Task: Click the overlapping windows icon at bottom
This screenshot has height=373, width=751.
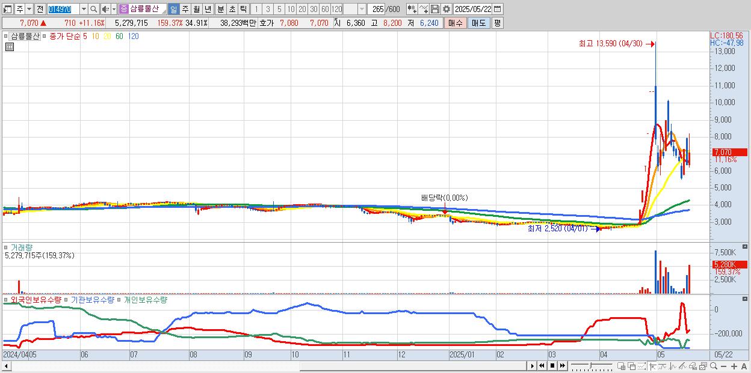Action: click(631, 366)
